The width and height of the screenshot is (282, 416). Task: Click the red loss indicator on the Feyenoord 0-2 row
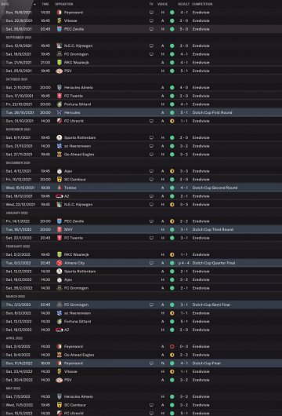(x=172, y=346)
